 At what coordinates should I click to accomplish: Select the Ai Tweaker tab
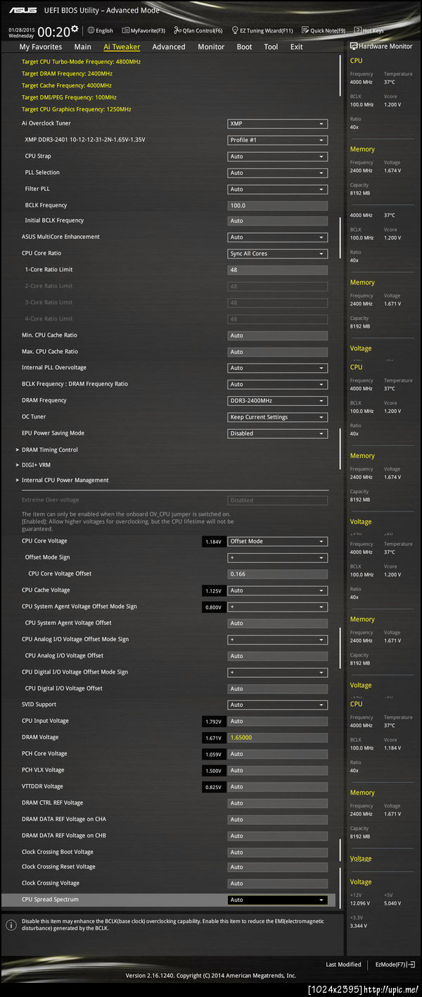point(122,47)
